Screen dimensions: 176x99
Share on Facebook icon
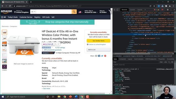tap(99, 56)
